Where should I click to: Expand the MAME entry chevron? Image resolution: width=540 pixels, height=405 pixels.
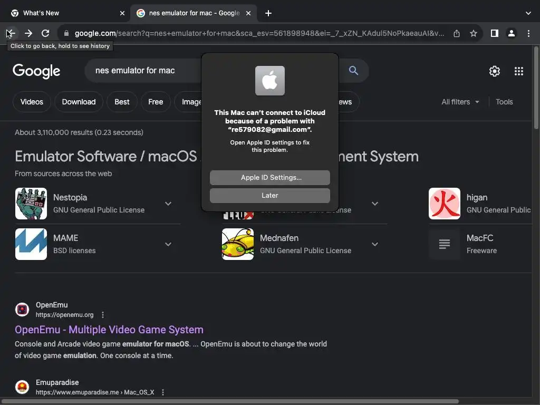pyautogui.click(x=168, y=244)
